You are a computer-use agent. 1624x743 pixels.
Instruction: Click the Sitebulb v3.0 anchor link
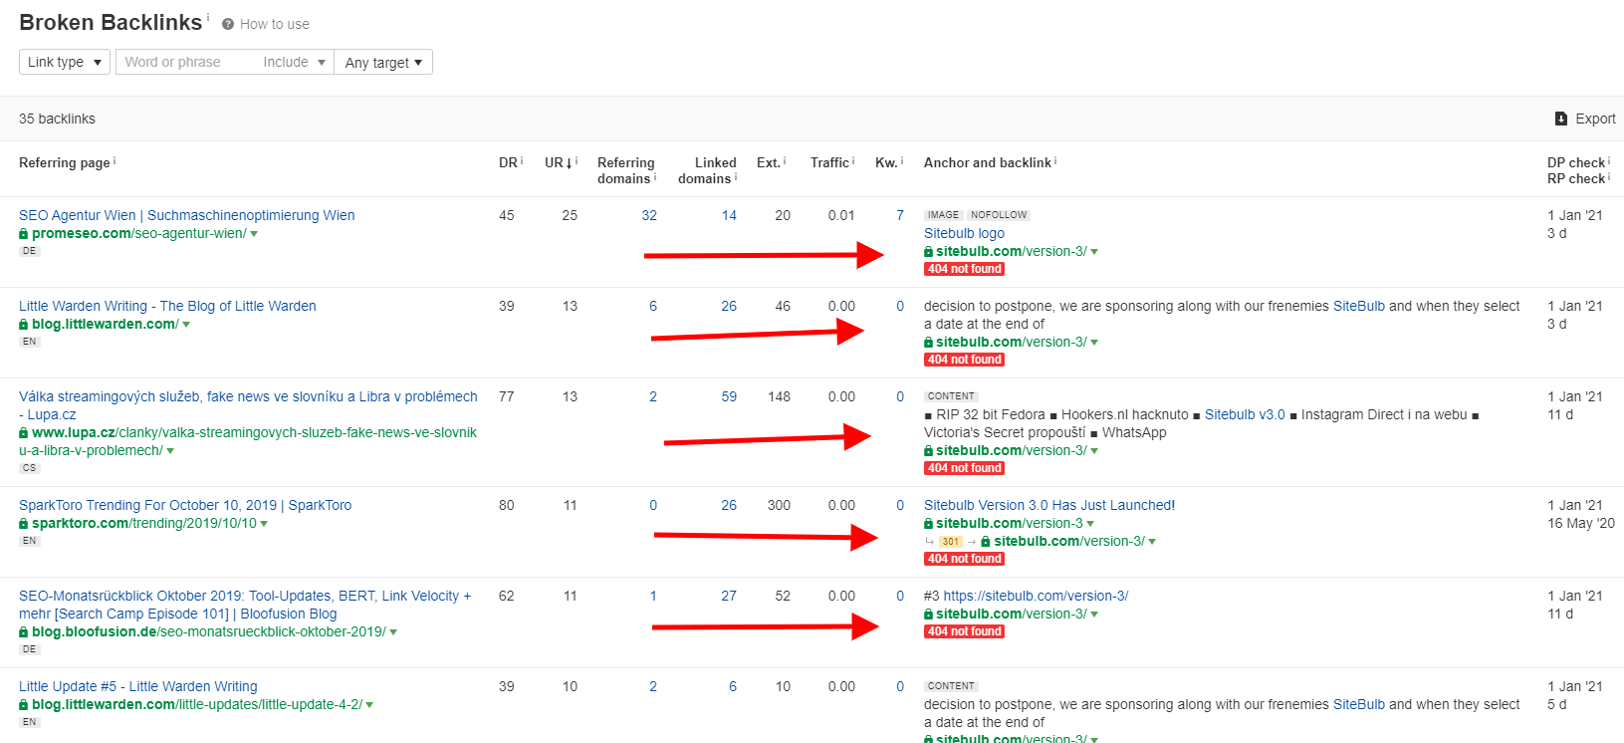coord(1245,414)
